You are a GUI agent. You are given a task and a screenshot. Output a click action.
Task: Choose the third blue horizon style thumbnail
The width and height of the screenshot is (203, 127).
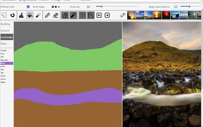tap(149, 15)
